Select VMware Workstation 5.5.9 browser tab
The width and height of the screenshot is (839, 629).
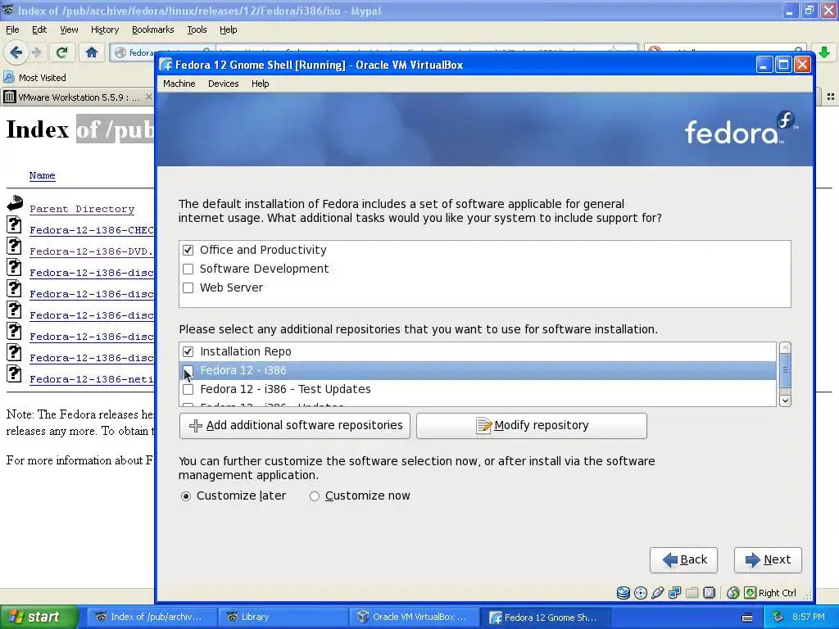(x=78, y=97)
